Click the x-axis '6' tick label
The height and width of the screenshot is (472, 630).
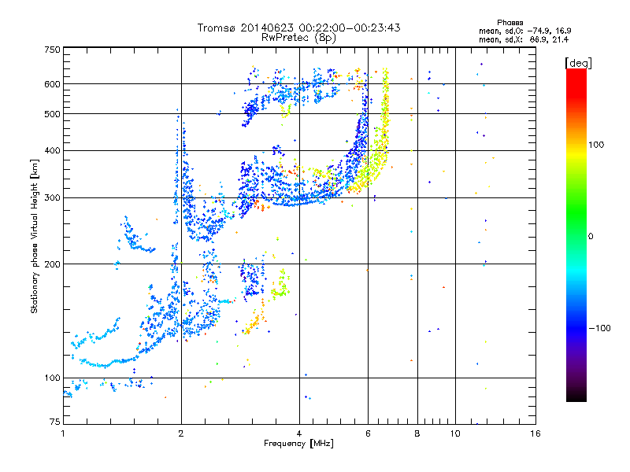pyautogui.click(x=368, y=433)
